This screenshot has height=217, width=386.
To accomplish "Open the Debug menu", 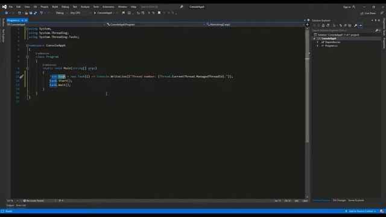I will click(65, 7).
